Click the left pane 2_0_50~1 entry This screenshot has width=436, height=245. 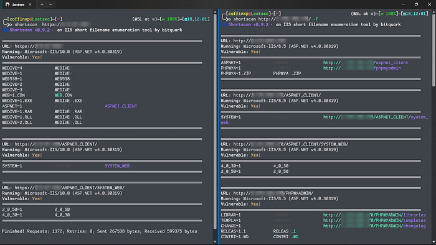(12, 210)
